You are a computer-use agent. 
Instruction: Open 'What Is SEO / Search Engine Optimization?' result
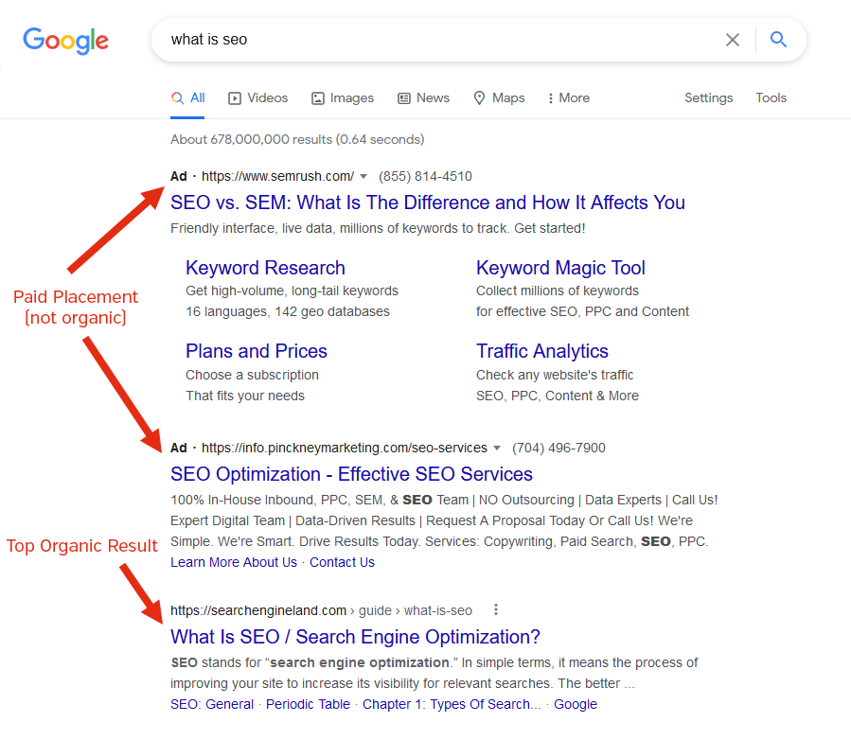pyautogui.click(x=356, y=637)
